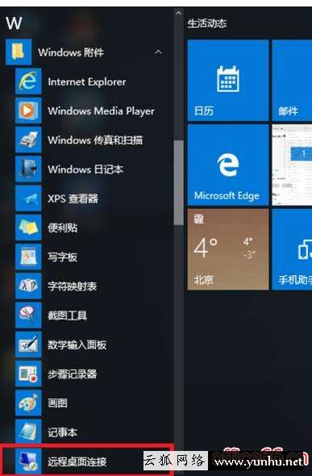Select the 截图工具 label text
Screen dimensions: 312x476
point(67,315)
